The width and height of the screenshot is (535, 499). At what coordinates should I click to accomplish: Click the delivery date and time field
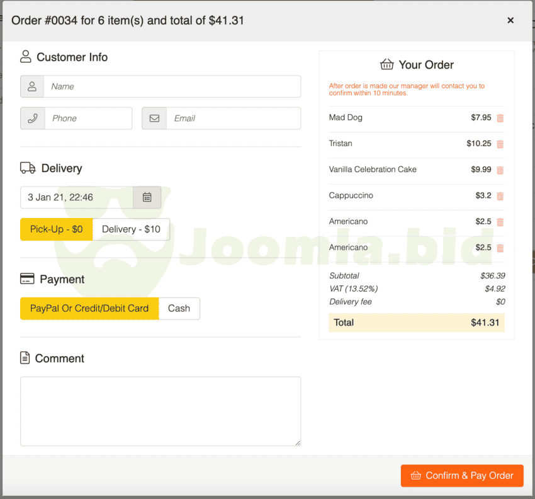(77, 197)
